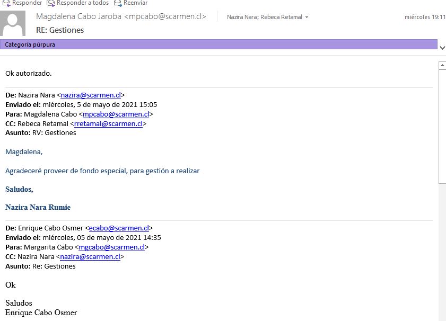Image resolution: width=446 pixels, height=321 pixels.
Task: Open the sender's avatar picture
Action: pyautogui.click(x=14, y=24)
